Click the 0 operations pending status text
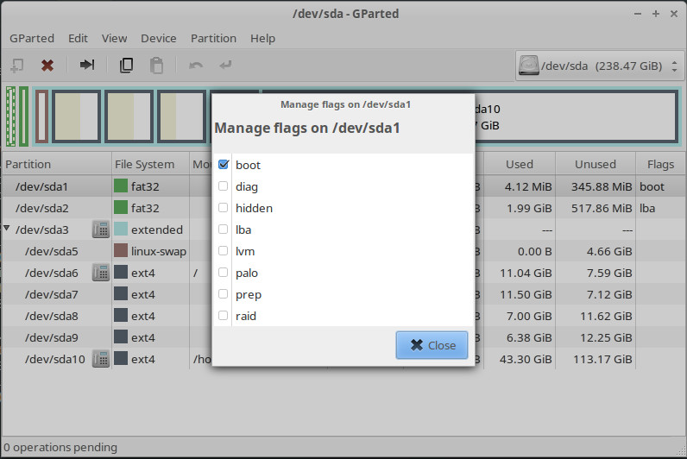 (x=60, y=447)
